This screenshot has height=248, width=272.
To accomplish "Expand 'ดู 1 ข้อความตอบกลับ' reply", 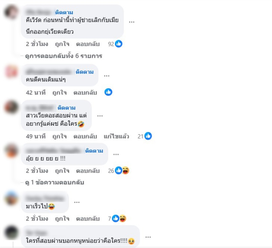I will pos(55,183).
